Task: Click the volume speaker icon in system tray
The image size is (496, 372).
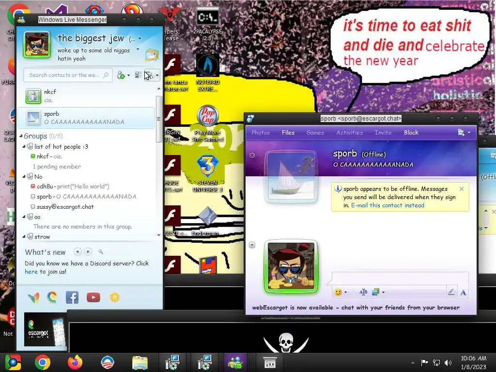Action: [x=448, y=362]
